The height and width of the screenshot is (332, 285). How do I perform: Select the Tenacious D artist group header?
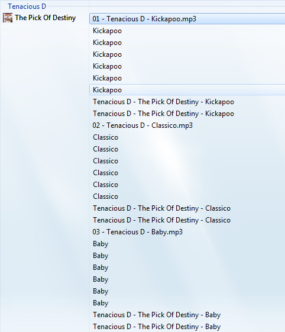[x=27, y=7]
